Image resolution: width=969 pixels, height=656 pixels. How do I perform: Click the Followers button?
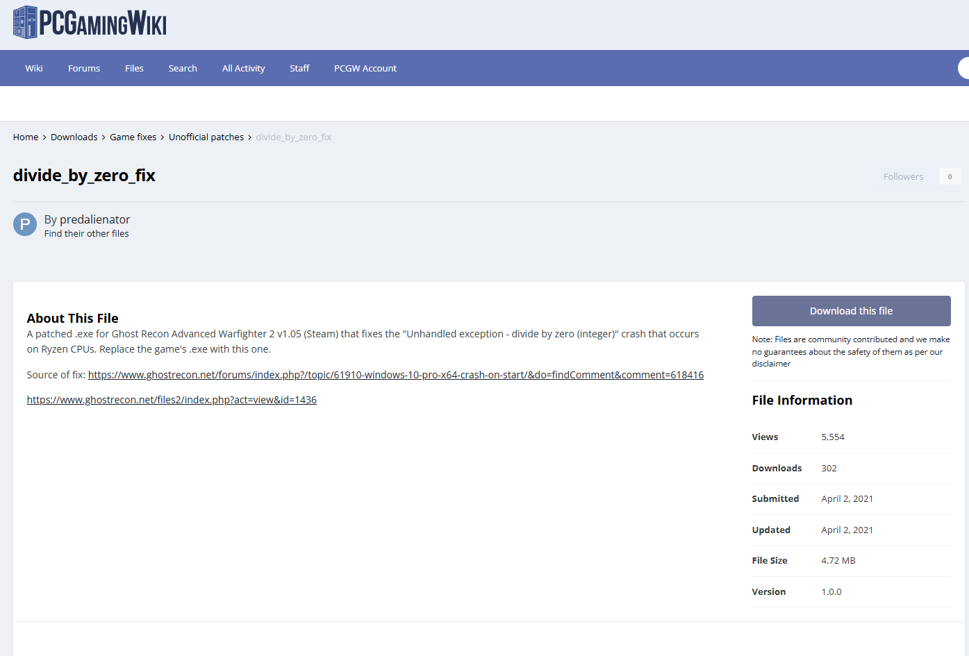click(x=903, y=176)
